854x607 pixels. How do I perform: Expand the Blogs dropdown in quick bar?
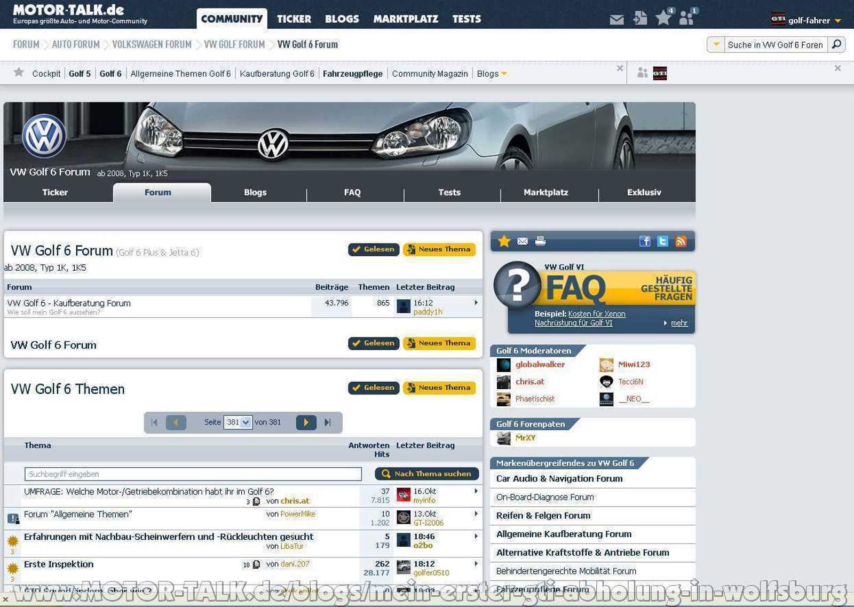[x=504, y=74]
